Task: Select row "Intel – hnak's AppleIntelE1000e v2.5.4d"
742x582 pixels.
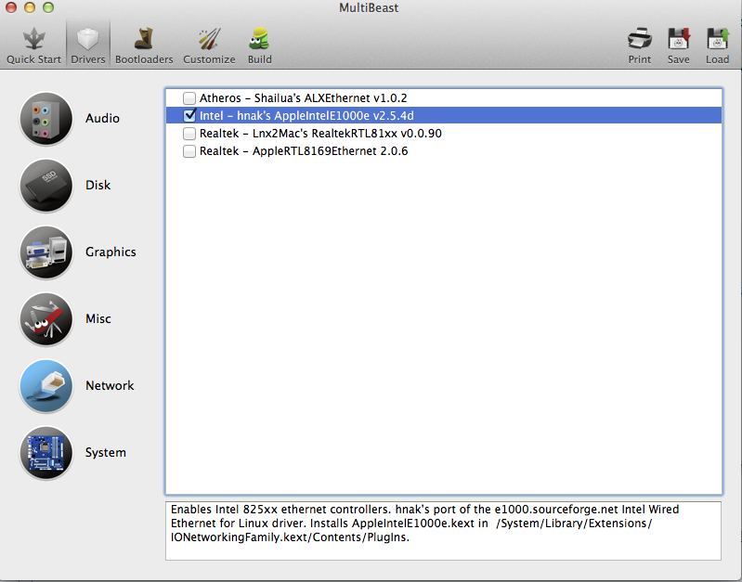Action: pos(444,115)
